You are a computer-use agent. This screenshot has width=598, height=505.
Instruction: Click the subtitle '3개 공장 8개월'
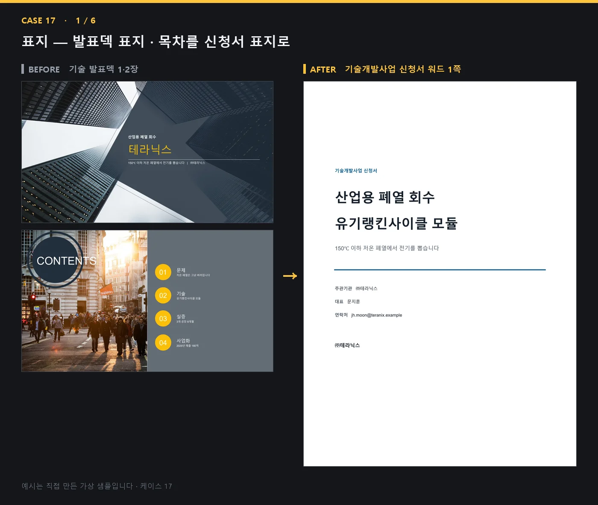185,322
